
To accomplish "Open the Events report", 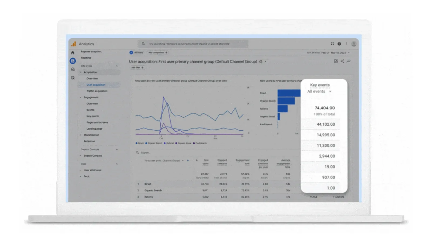I will (90, 110).
